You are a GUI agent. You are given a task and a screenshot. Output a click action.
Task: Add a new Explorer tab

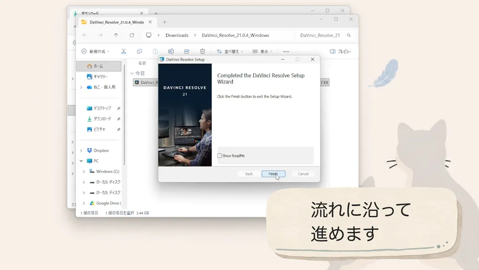tap(164, 22)
